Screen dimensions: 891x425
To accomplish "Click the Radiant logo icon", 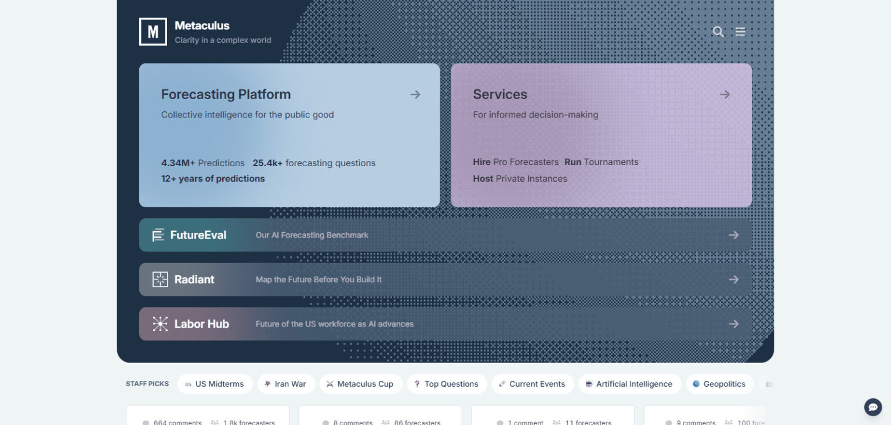I will (x=160, y=280).
